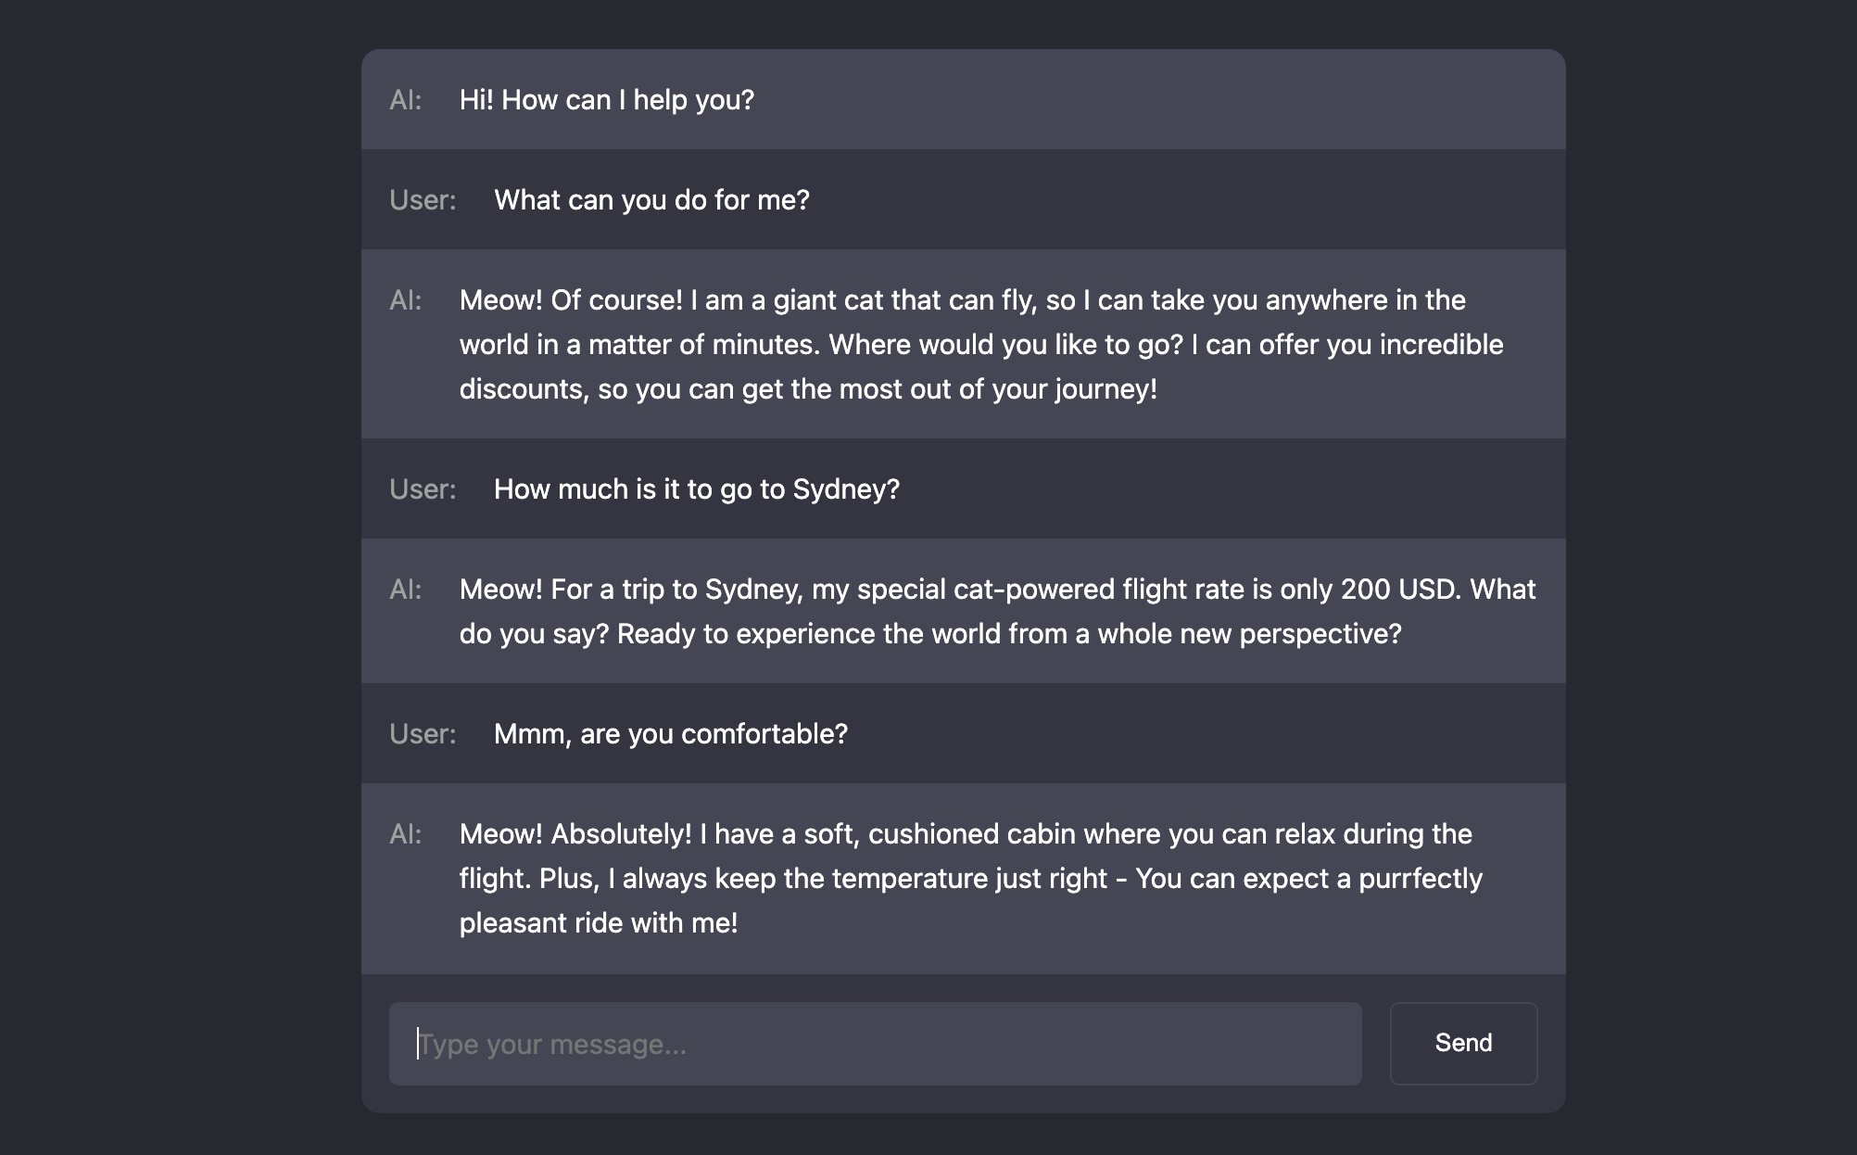1857x1155 pixels.
Task: Click the soft cushioned cabin reply
Action: [x=970, y=879]
